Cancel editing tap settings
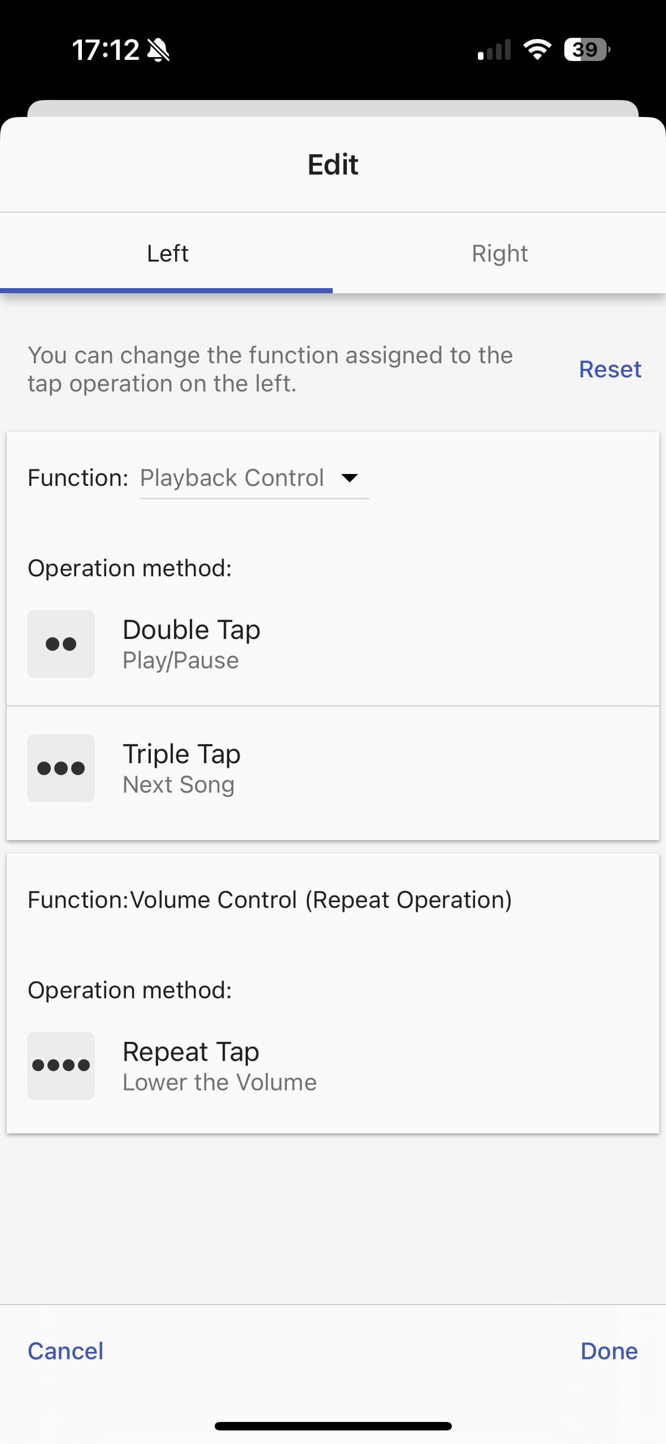The image size is (666, 1444). click(x=66, y=1351)
